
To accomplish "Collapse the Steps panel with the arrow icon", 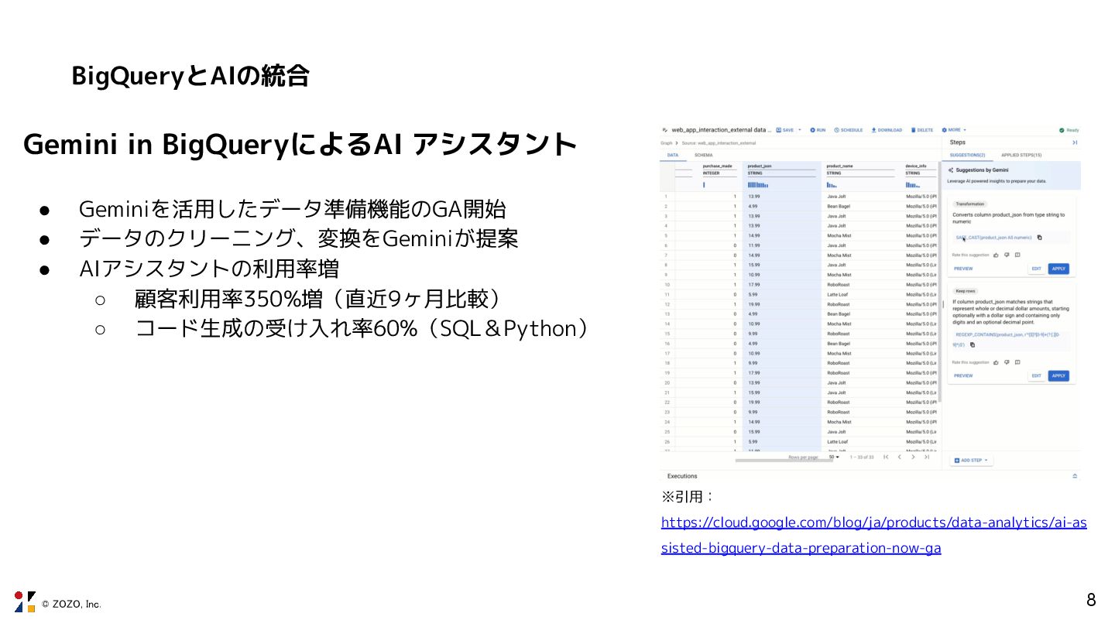I will coord(1075,142).
